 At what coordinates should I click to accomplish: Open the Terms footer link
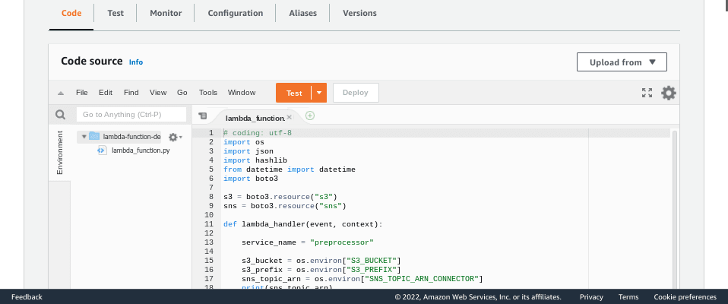click(628, 297)
